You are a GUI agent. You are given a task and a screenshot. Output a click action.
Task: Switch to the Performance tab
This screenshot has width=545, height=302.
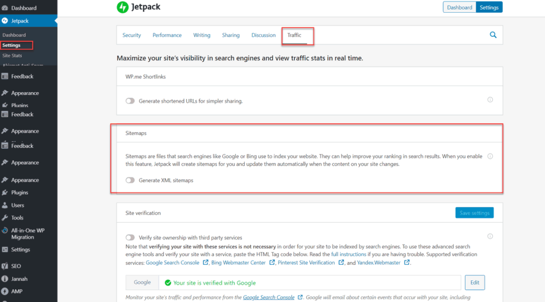point(167,35)
